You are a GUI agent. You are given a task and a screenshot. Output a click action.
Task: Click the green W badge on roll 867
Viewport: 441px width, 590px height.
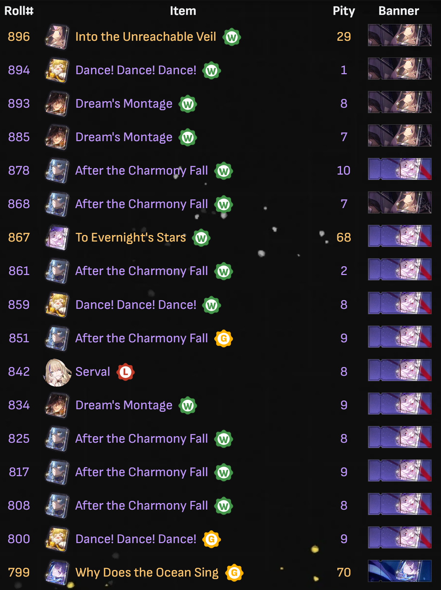click(x=201, y=238)
